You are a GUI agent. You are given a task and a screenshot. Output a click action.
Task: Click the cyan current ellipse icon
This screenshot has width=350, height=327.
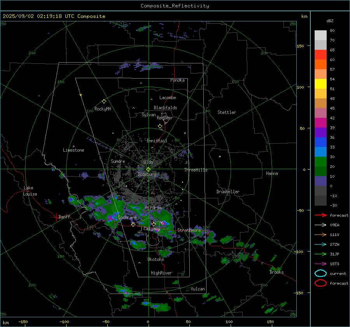point(320,273)
